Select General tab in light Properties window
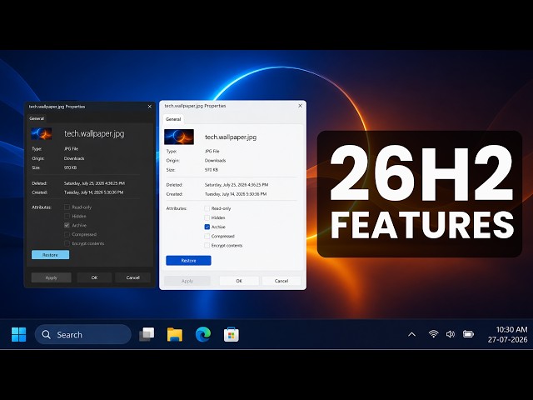 pos(173,119)
